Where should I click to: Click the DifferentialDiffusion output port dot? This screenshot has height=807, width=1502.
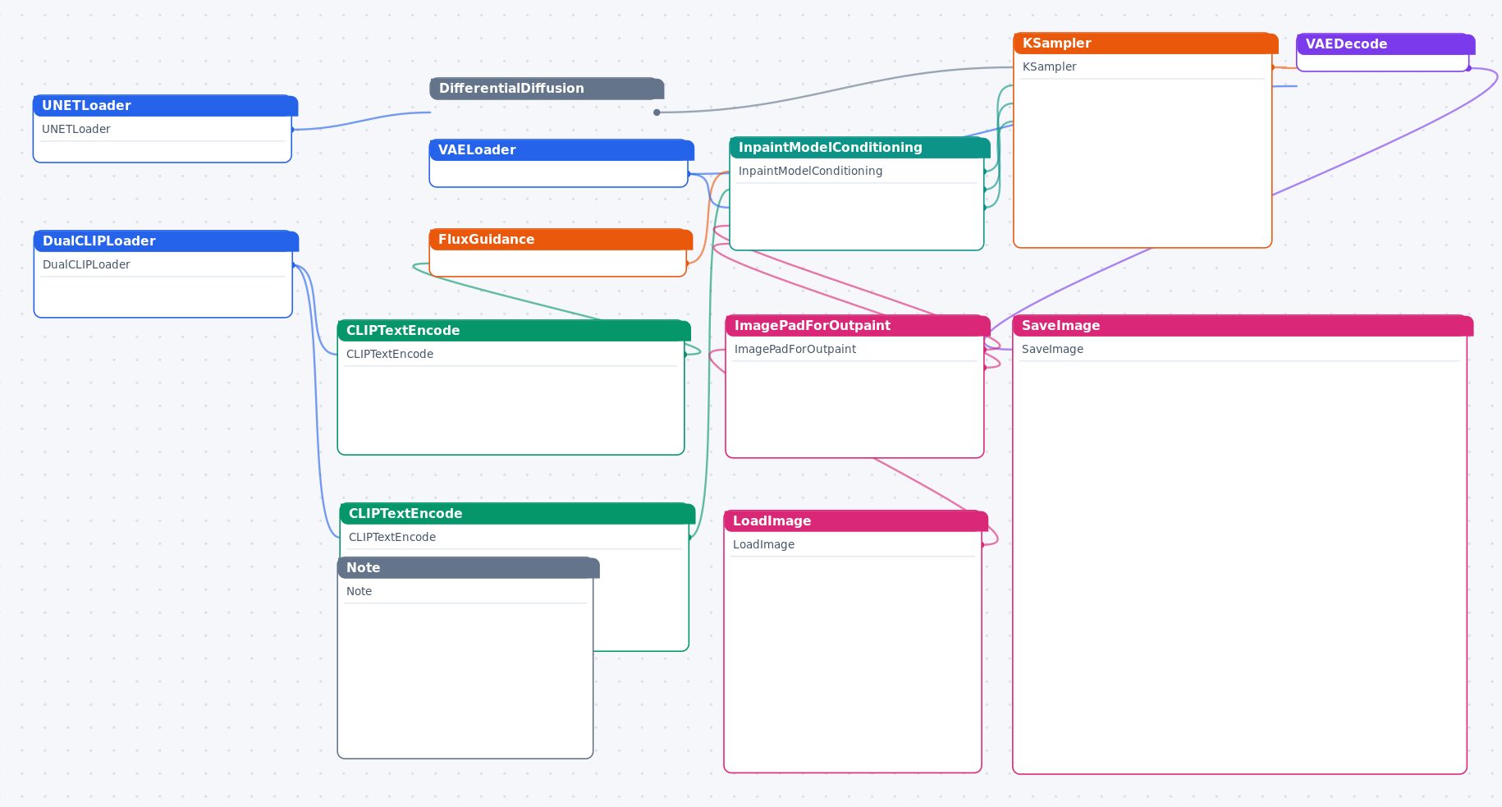657,112
